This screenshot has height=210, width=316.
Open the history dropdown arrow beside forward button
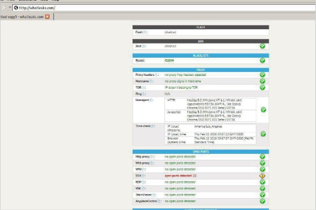9,7
